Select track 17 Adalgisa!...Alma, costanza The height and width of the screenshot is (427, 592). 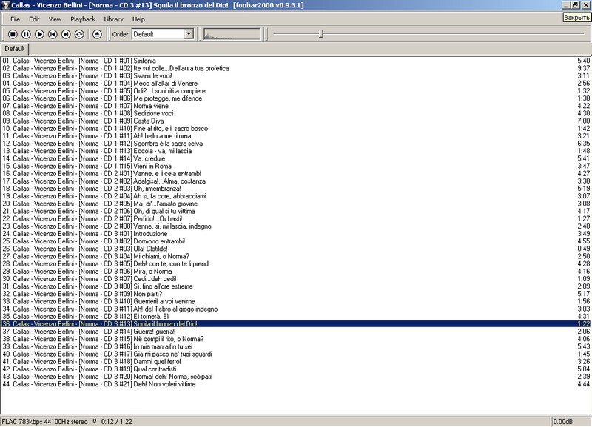pyautogui.click(x=295, y=181)
